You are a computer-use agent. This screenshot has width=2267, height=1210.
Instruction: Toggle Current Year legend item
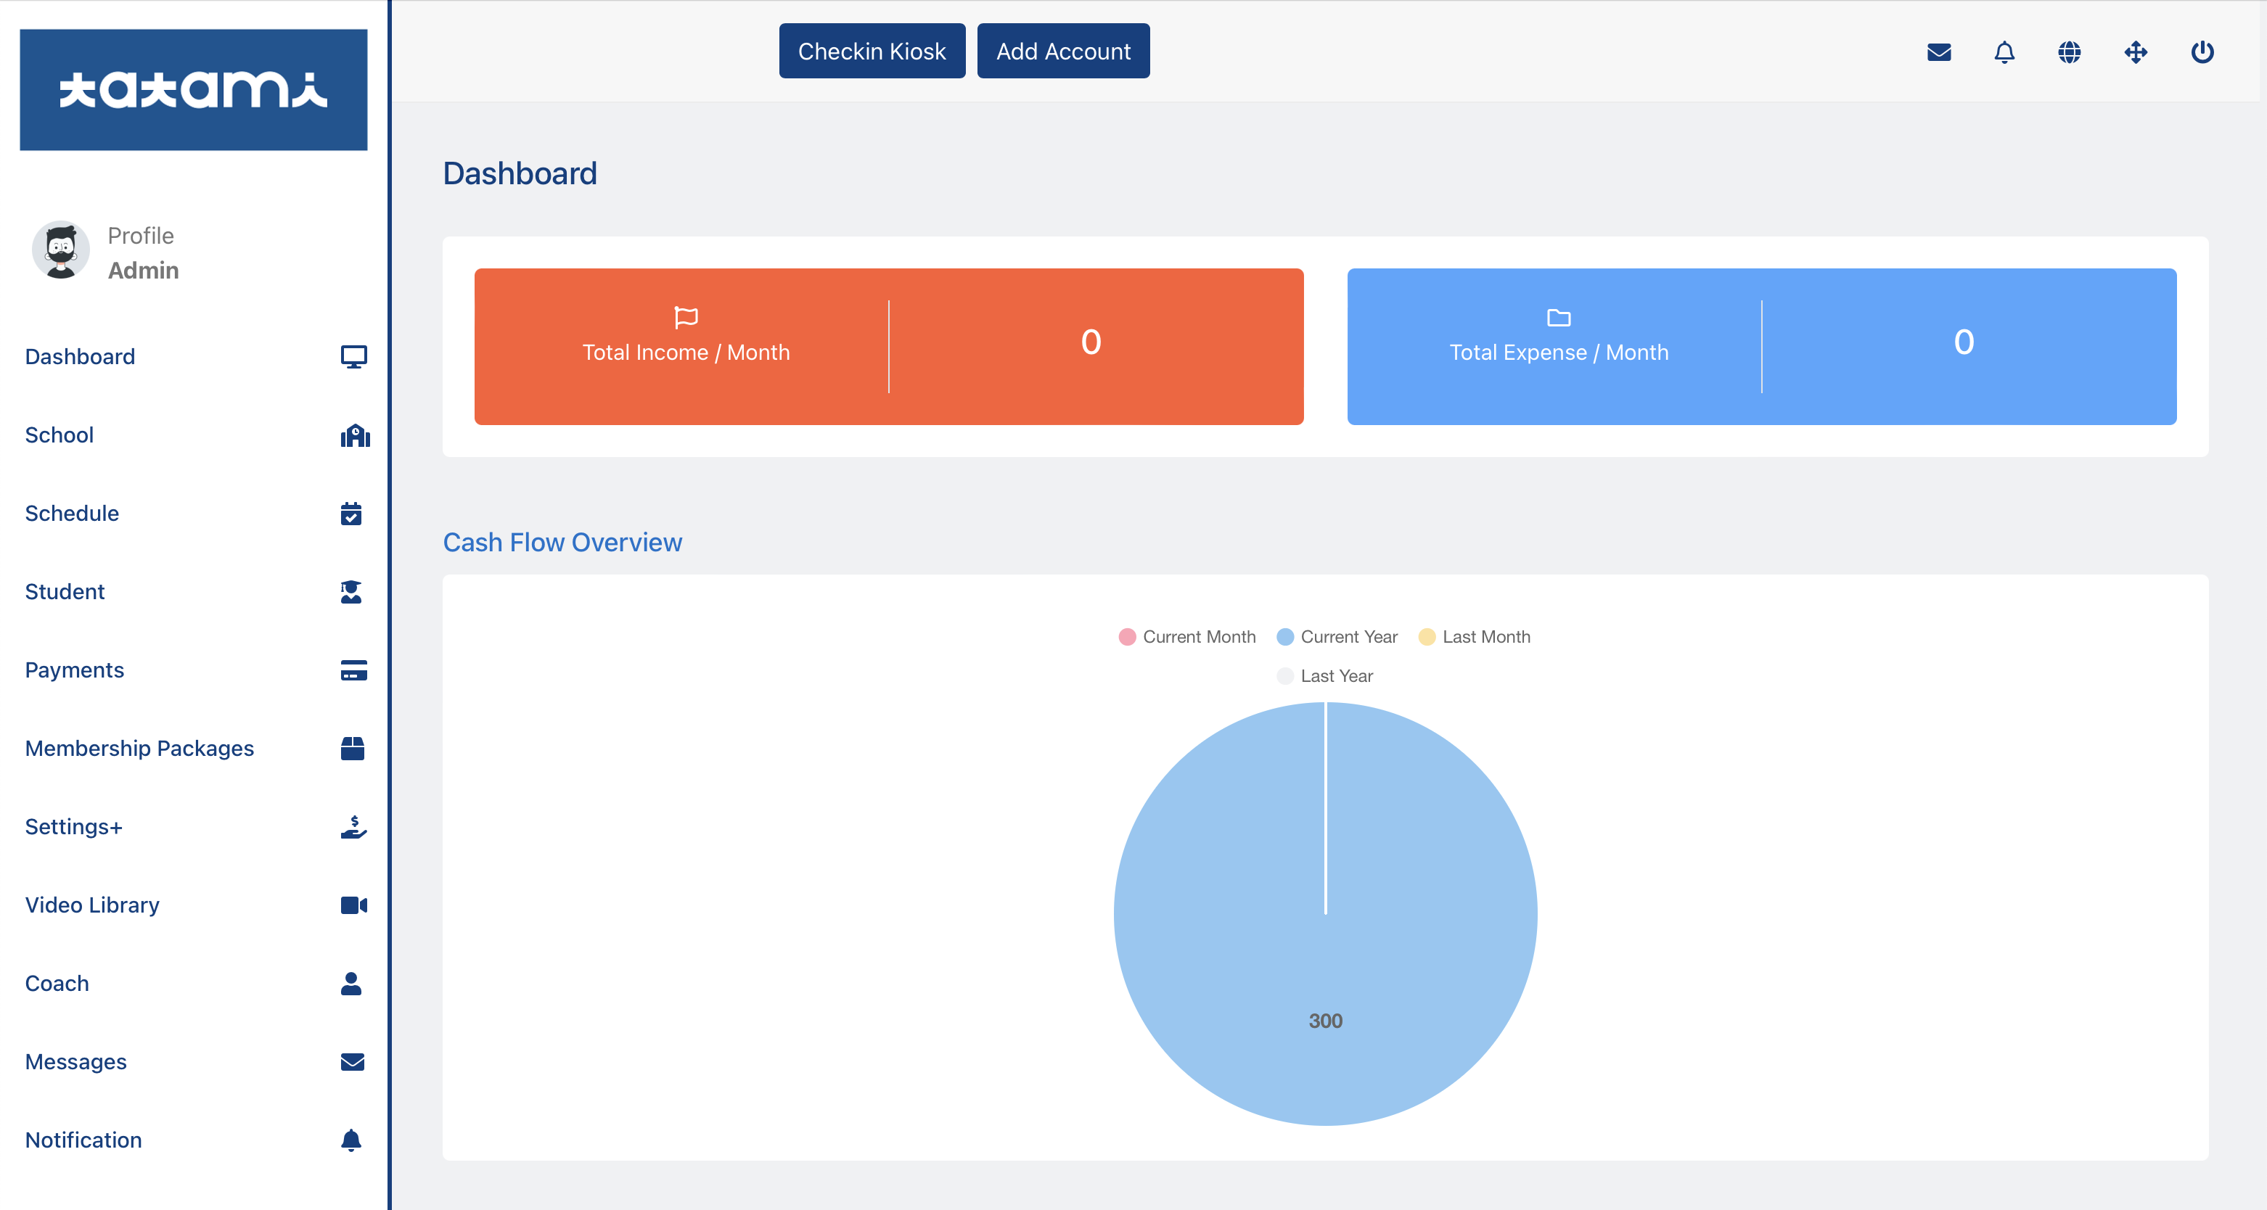click(x=1337, y=636)
